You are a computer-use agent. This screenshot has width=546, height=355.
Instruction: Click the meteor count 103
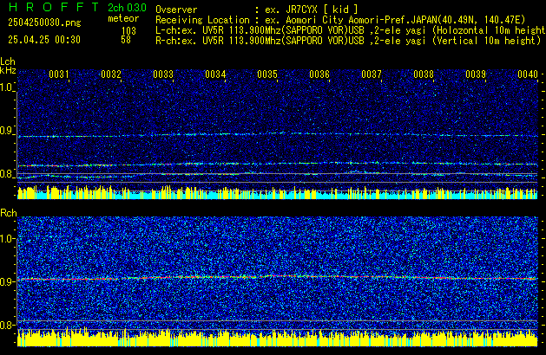tap(128, 30)
